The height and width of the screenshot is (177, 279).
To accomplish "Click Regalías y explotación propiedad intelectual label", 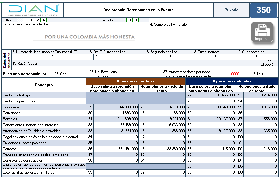I will (x=40, y=137).
